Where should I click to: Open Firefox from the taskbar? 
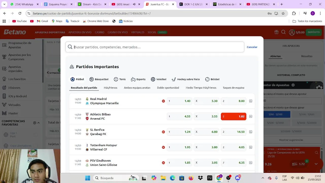191,178
